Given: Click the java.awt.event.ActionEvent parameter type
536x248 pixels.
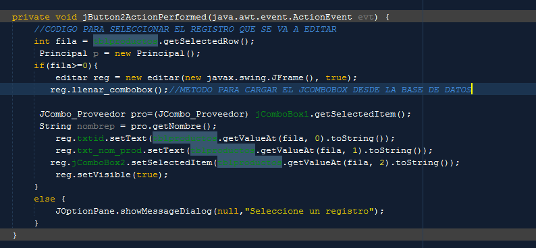Looking at the screenshot, I should pyautogui.click(x=282, y=17).
